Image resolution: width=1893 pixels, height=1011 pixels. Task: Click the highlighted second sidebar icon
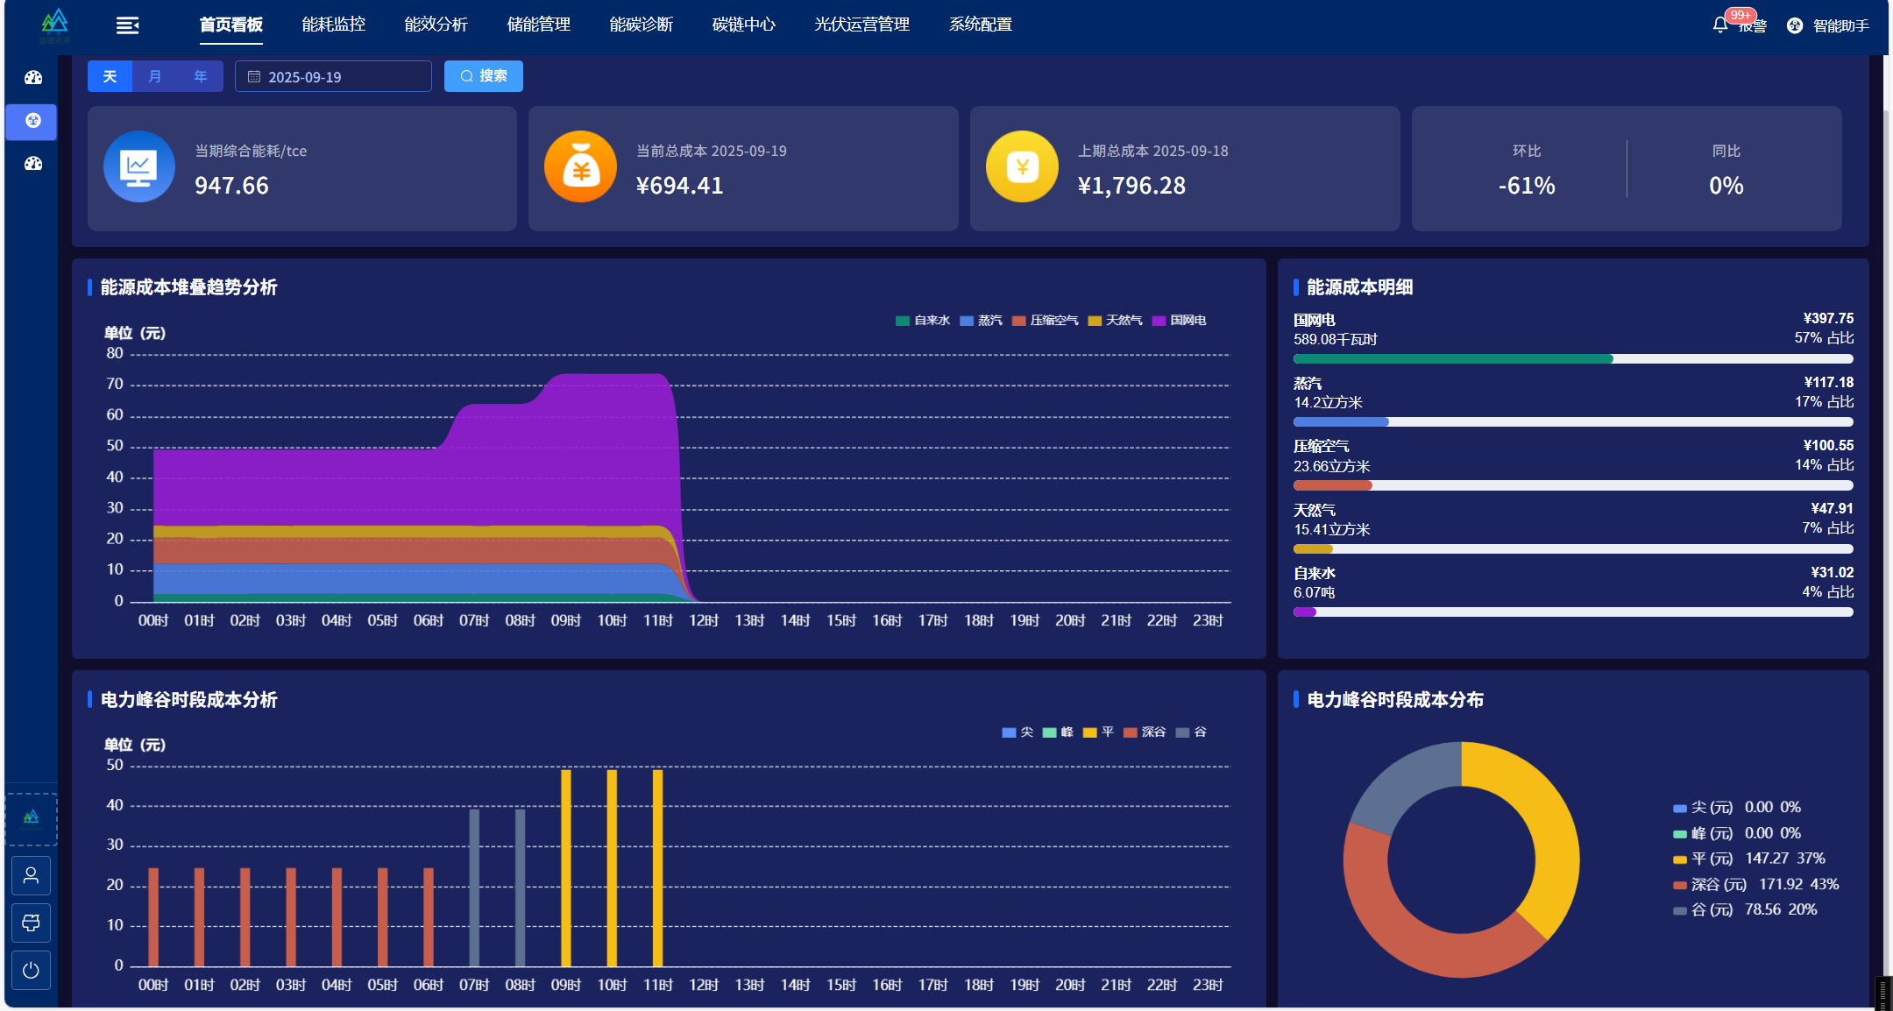pyautogui.click(x=32, y=121)
